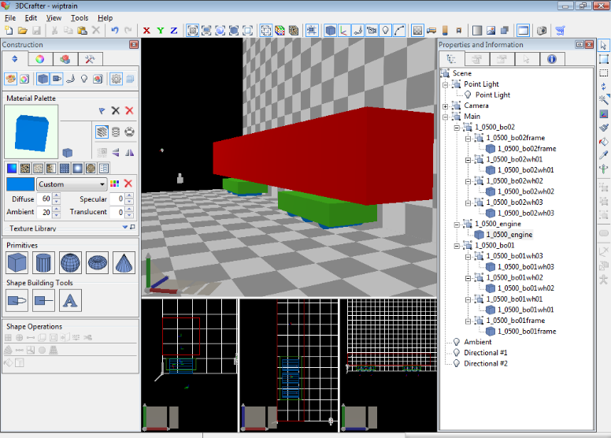Open the Tools menu
The width and height of the screenshot is (611, 438).
pos(80,17)
